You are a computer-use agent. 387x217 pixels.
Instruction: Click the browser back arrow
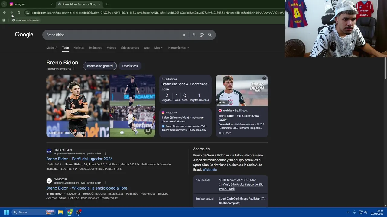4,13
